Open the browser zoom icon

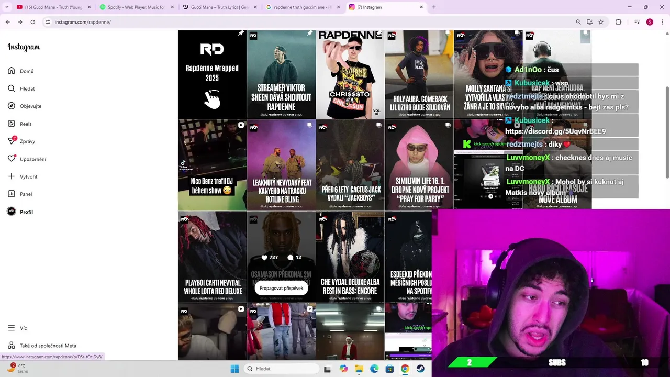(x=578, y=22)
